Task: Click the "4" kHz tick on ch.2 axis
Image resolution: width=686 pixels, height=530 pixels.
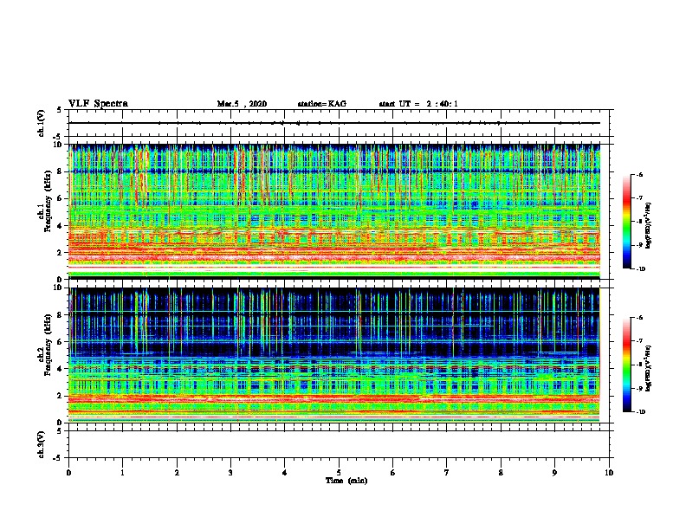Action: point(59,369)
